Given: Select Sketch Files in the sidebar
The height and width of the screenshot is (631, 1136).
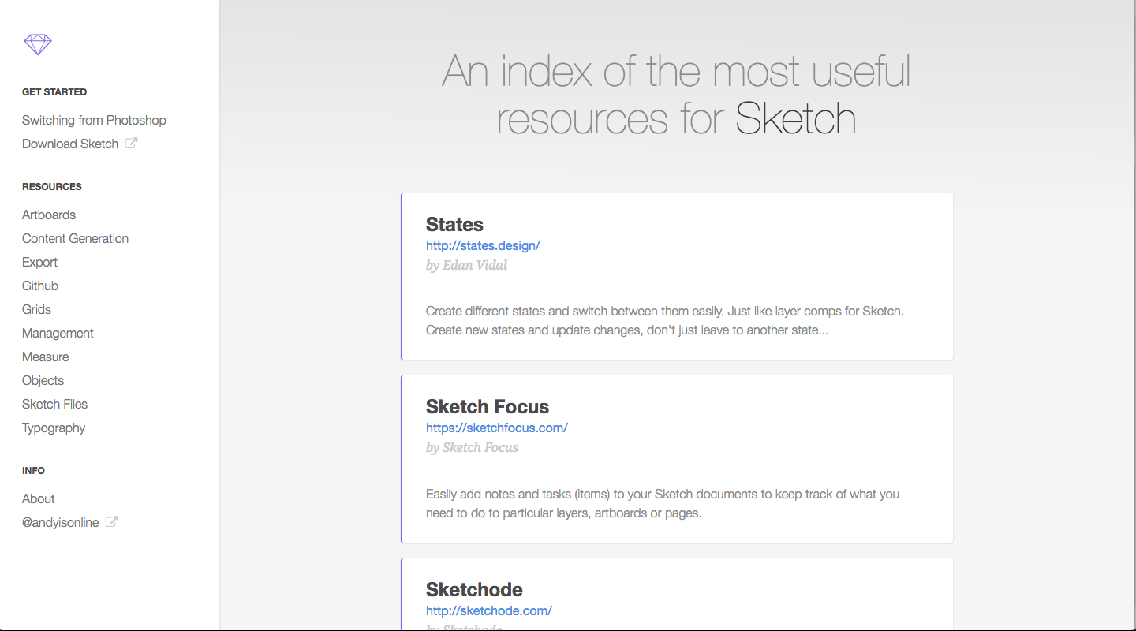Looking at the screenshot, I should pos(54,404).
